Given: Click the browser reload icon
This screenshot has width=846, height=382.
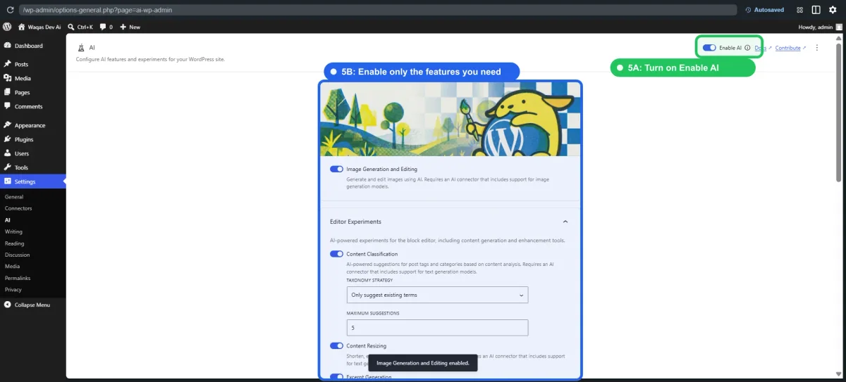Looking at the screenshot, I should tap(10, 10).
